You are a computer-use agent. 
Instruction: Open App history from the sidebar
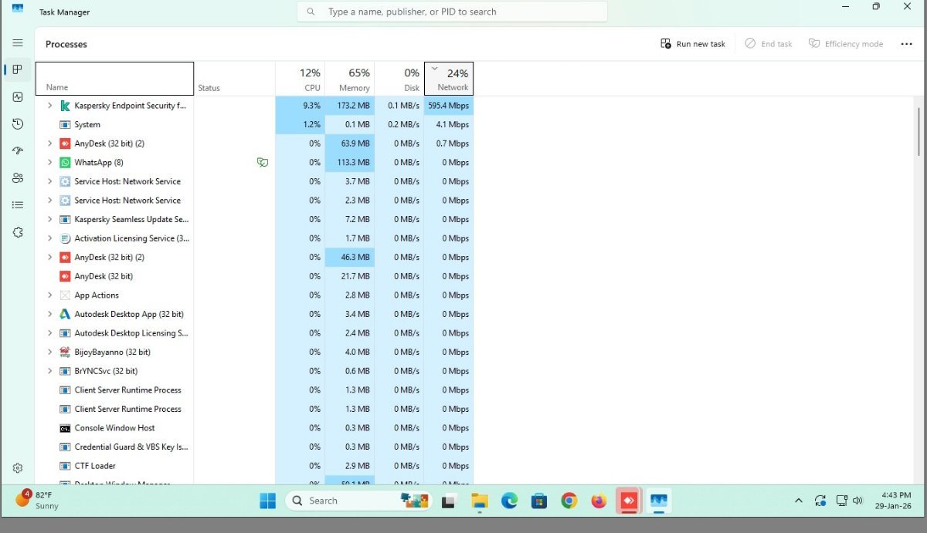18,124
